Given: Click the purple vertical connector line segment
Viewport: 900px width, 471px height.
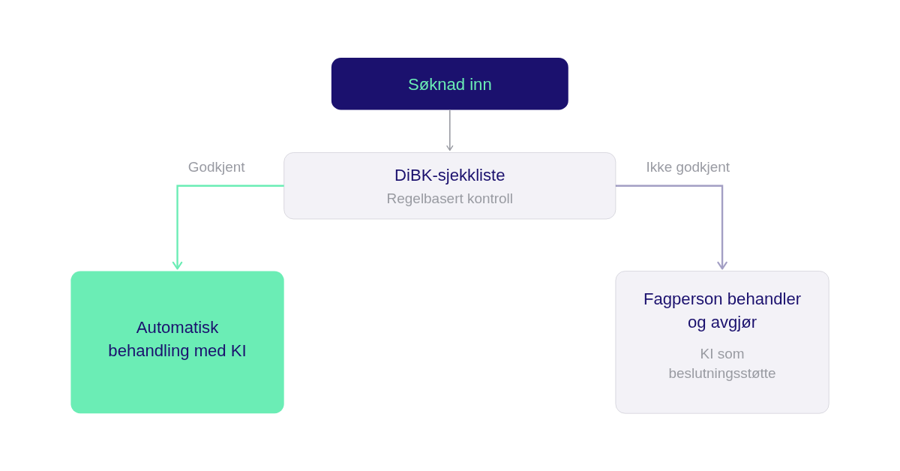Looking at the screenshot, I should tap(722, 225).
